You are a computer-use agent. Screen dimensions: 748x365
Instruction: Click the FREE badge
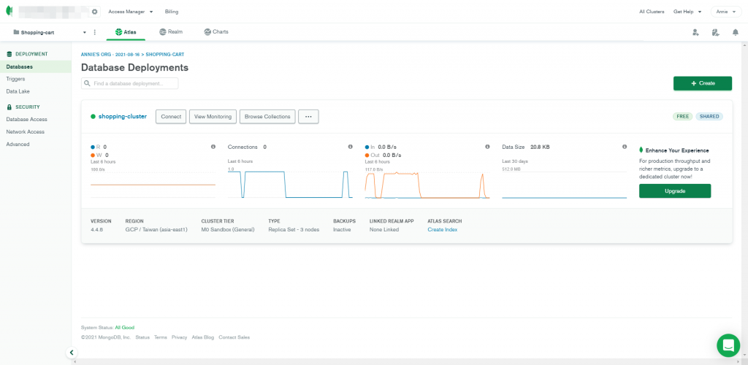coord(683,116)
